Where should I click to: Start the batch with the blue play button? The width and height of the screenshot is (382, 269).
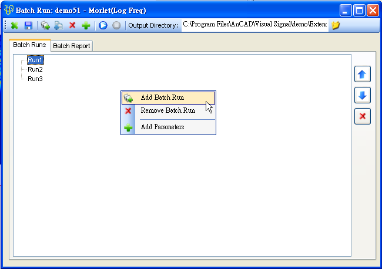pos(103,25)
